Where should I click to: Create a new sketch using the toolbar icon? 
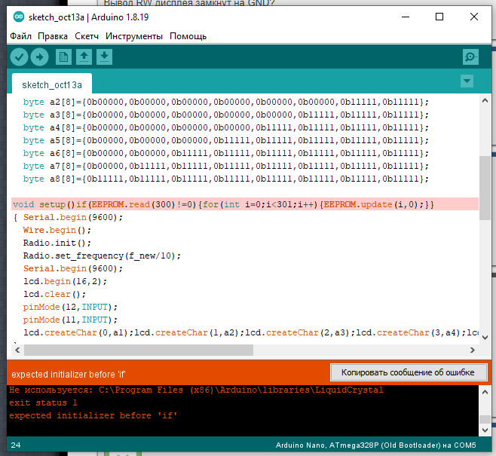tap(63, 57)
